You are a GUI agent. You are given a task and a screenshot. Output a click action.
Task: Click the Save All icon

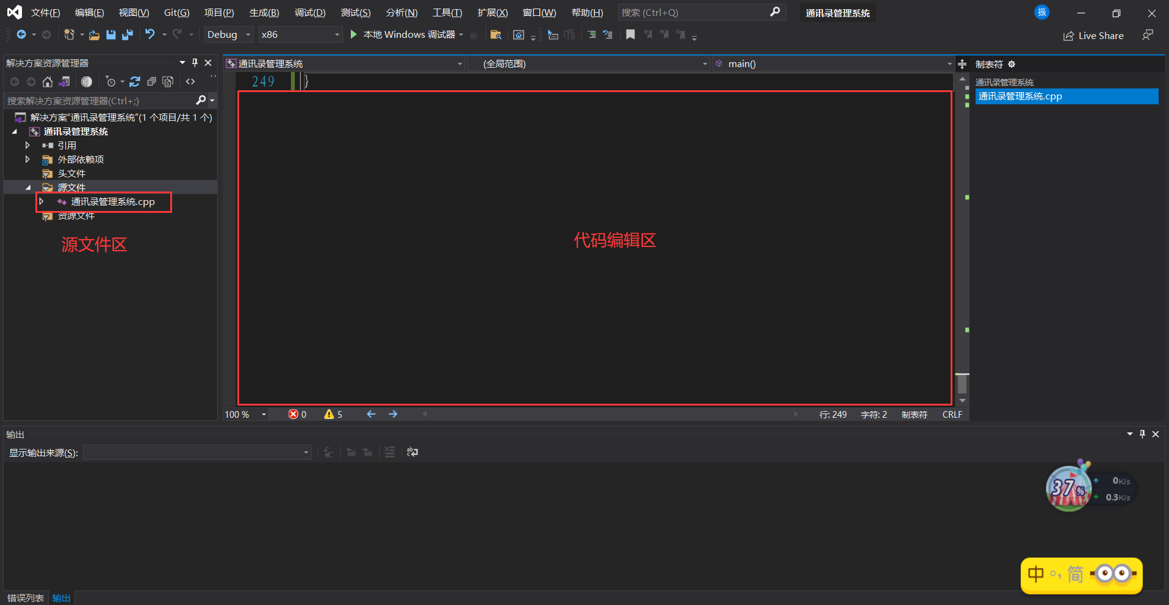click(128, 35)
